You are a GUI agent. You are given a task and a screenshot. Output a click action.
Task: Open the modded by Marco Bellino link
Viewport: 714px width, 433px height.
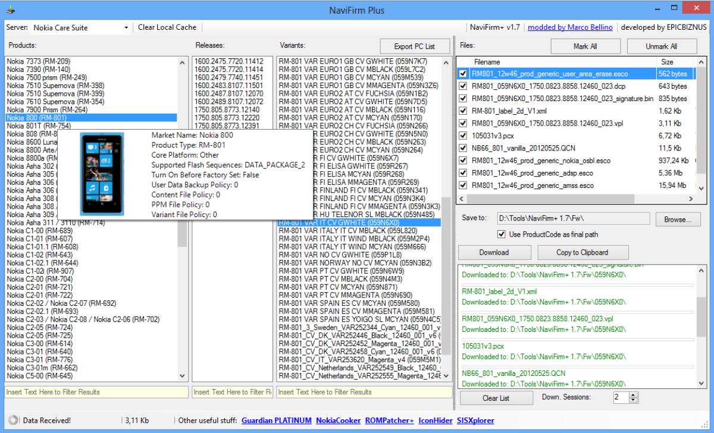coord(571,28)
